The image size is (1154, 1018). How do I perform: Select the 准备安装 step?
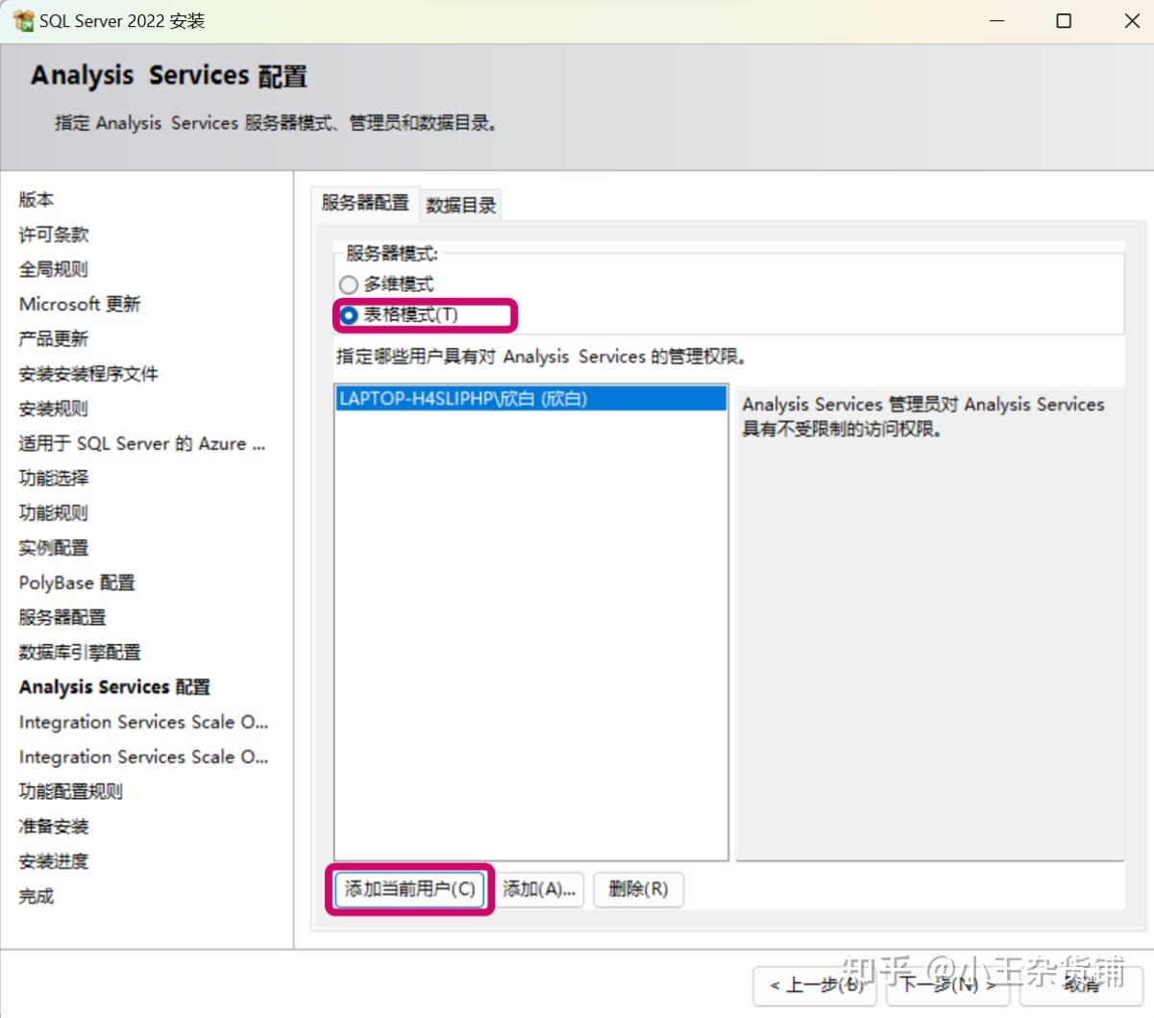(x=53, y=826)
